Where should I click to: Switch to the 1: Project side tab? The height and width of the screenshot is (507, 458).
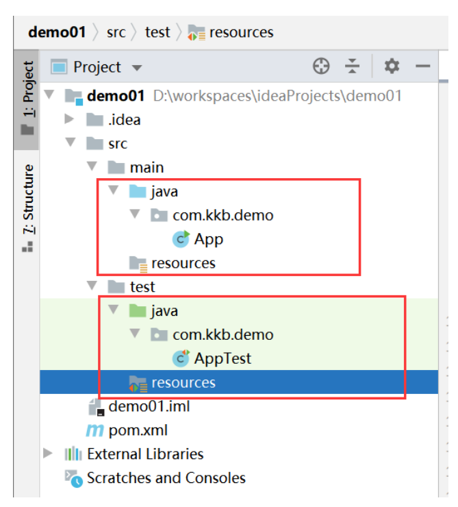28,99
